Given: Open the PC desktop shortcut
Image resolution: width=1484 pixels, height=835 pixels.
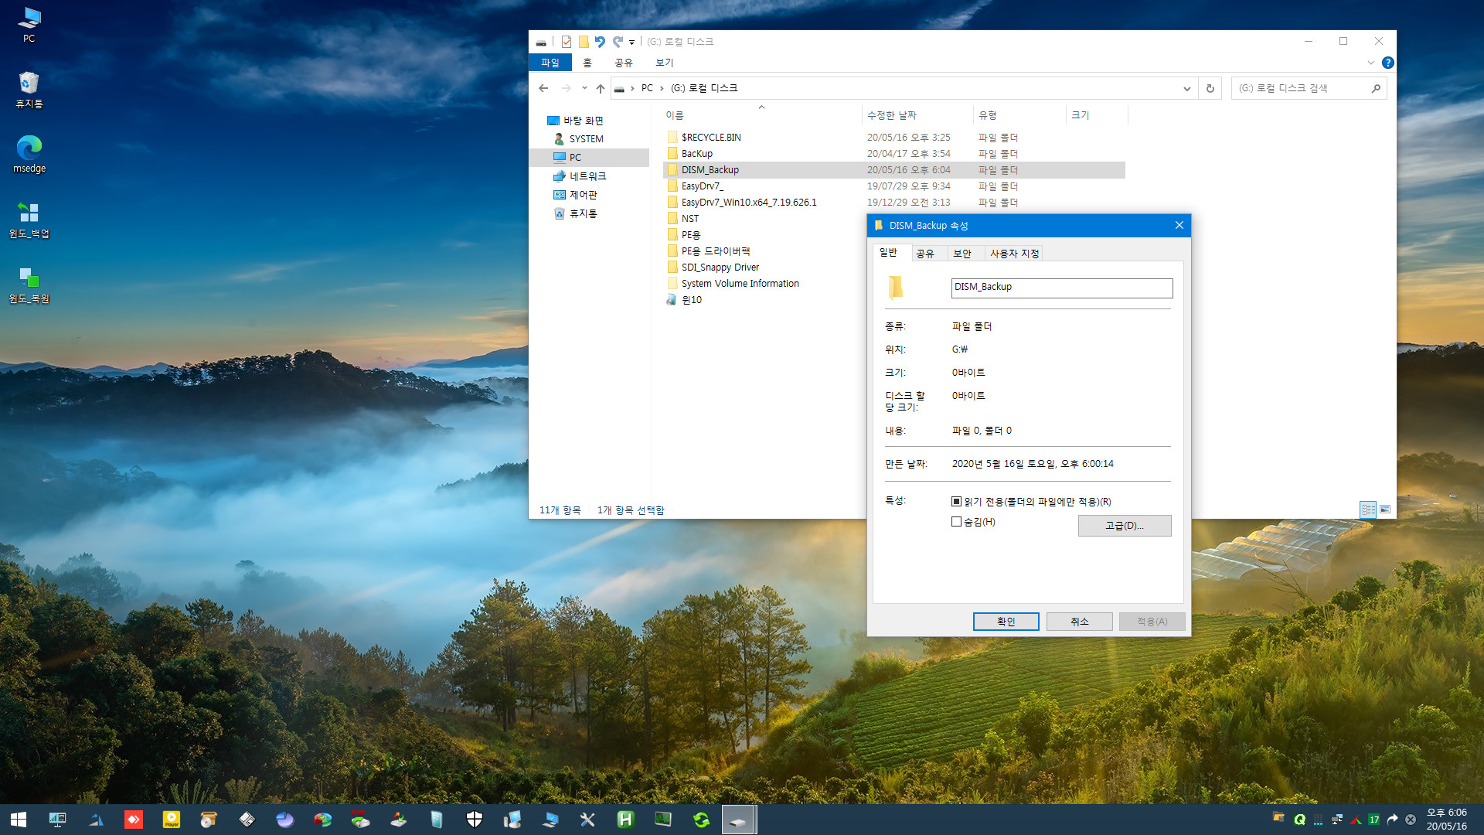Looking at the screenshot, I should point(29,24).
